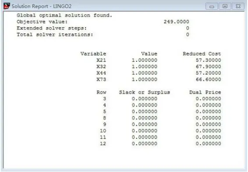Viewport: 248px width, 172px height.
Task: Click the 'Slack or Surplus' column header
Action: pos(145,92)
